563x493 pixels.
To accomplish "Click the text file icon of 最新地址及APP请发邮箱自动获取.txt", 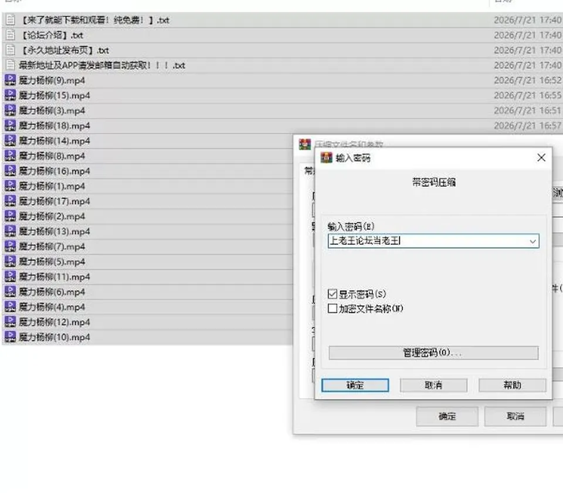I will click(x=11, y=65).
